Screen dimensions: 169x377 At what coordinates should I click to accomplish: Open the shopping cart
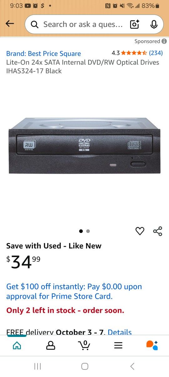[x=84, y=345]
